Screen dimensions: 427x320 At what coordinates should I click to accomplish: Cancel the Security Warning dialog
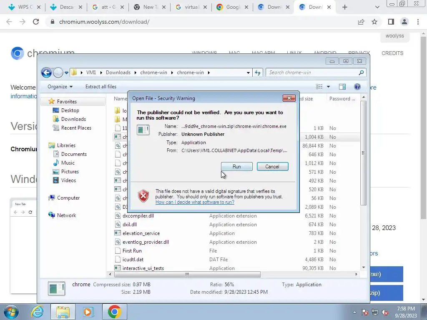click(x=272, y=167)
